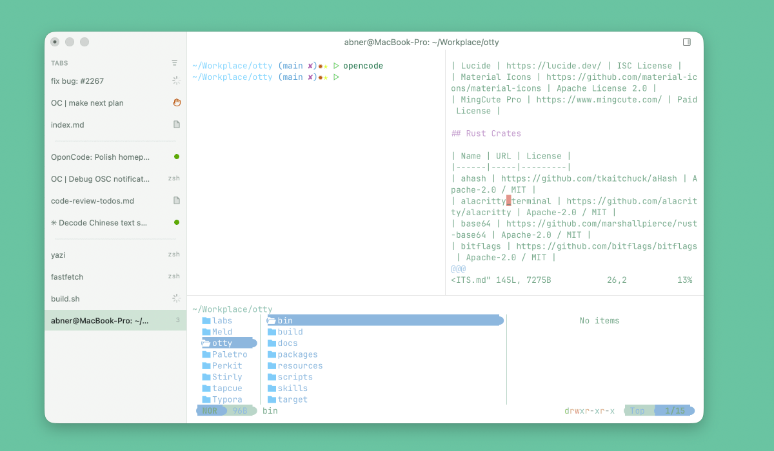Click folder icon next to build directory
Viewport: 774px width, 451px height.
(x=272, y=332)
